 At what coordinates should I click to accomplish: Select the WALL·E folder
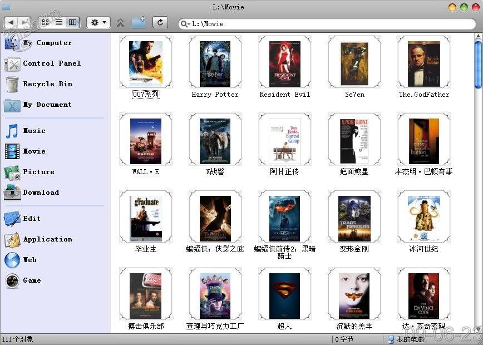point(146,139)
